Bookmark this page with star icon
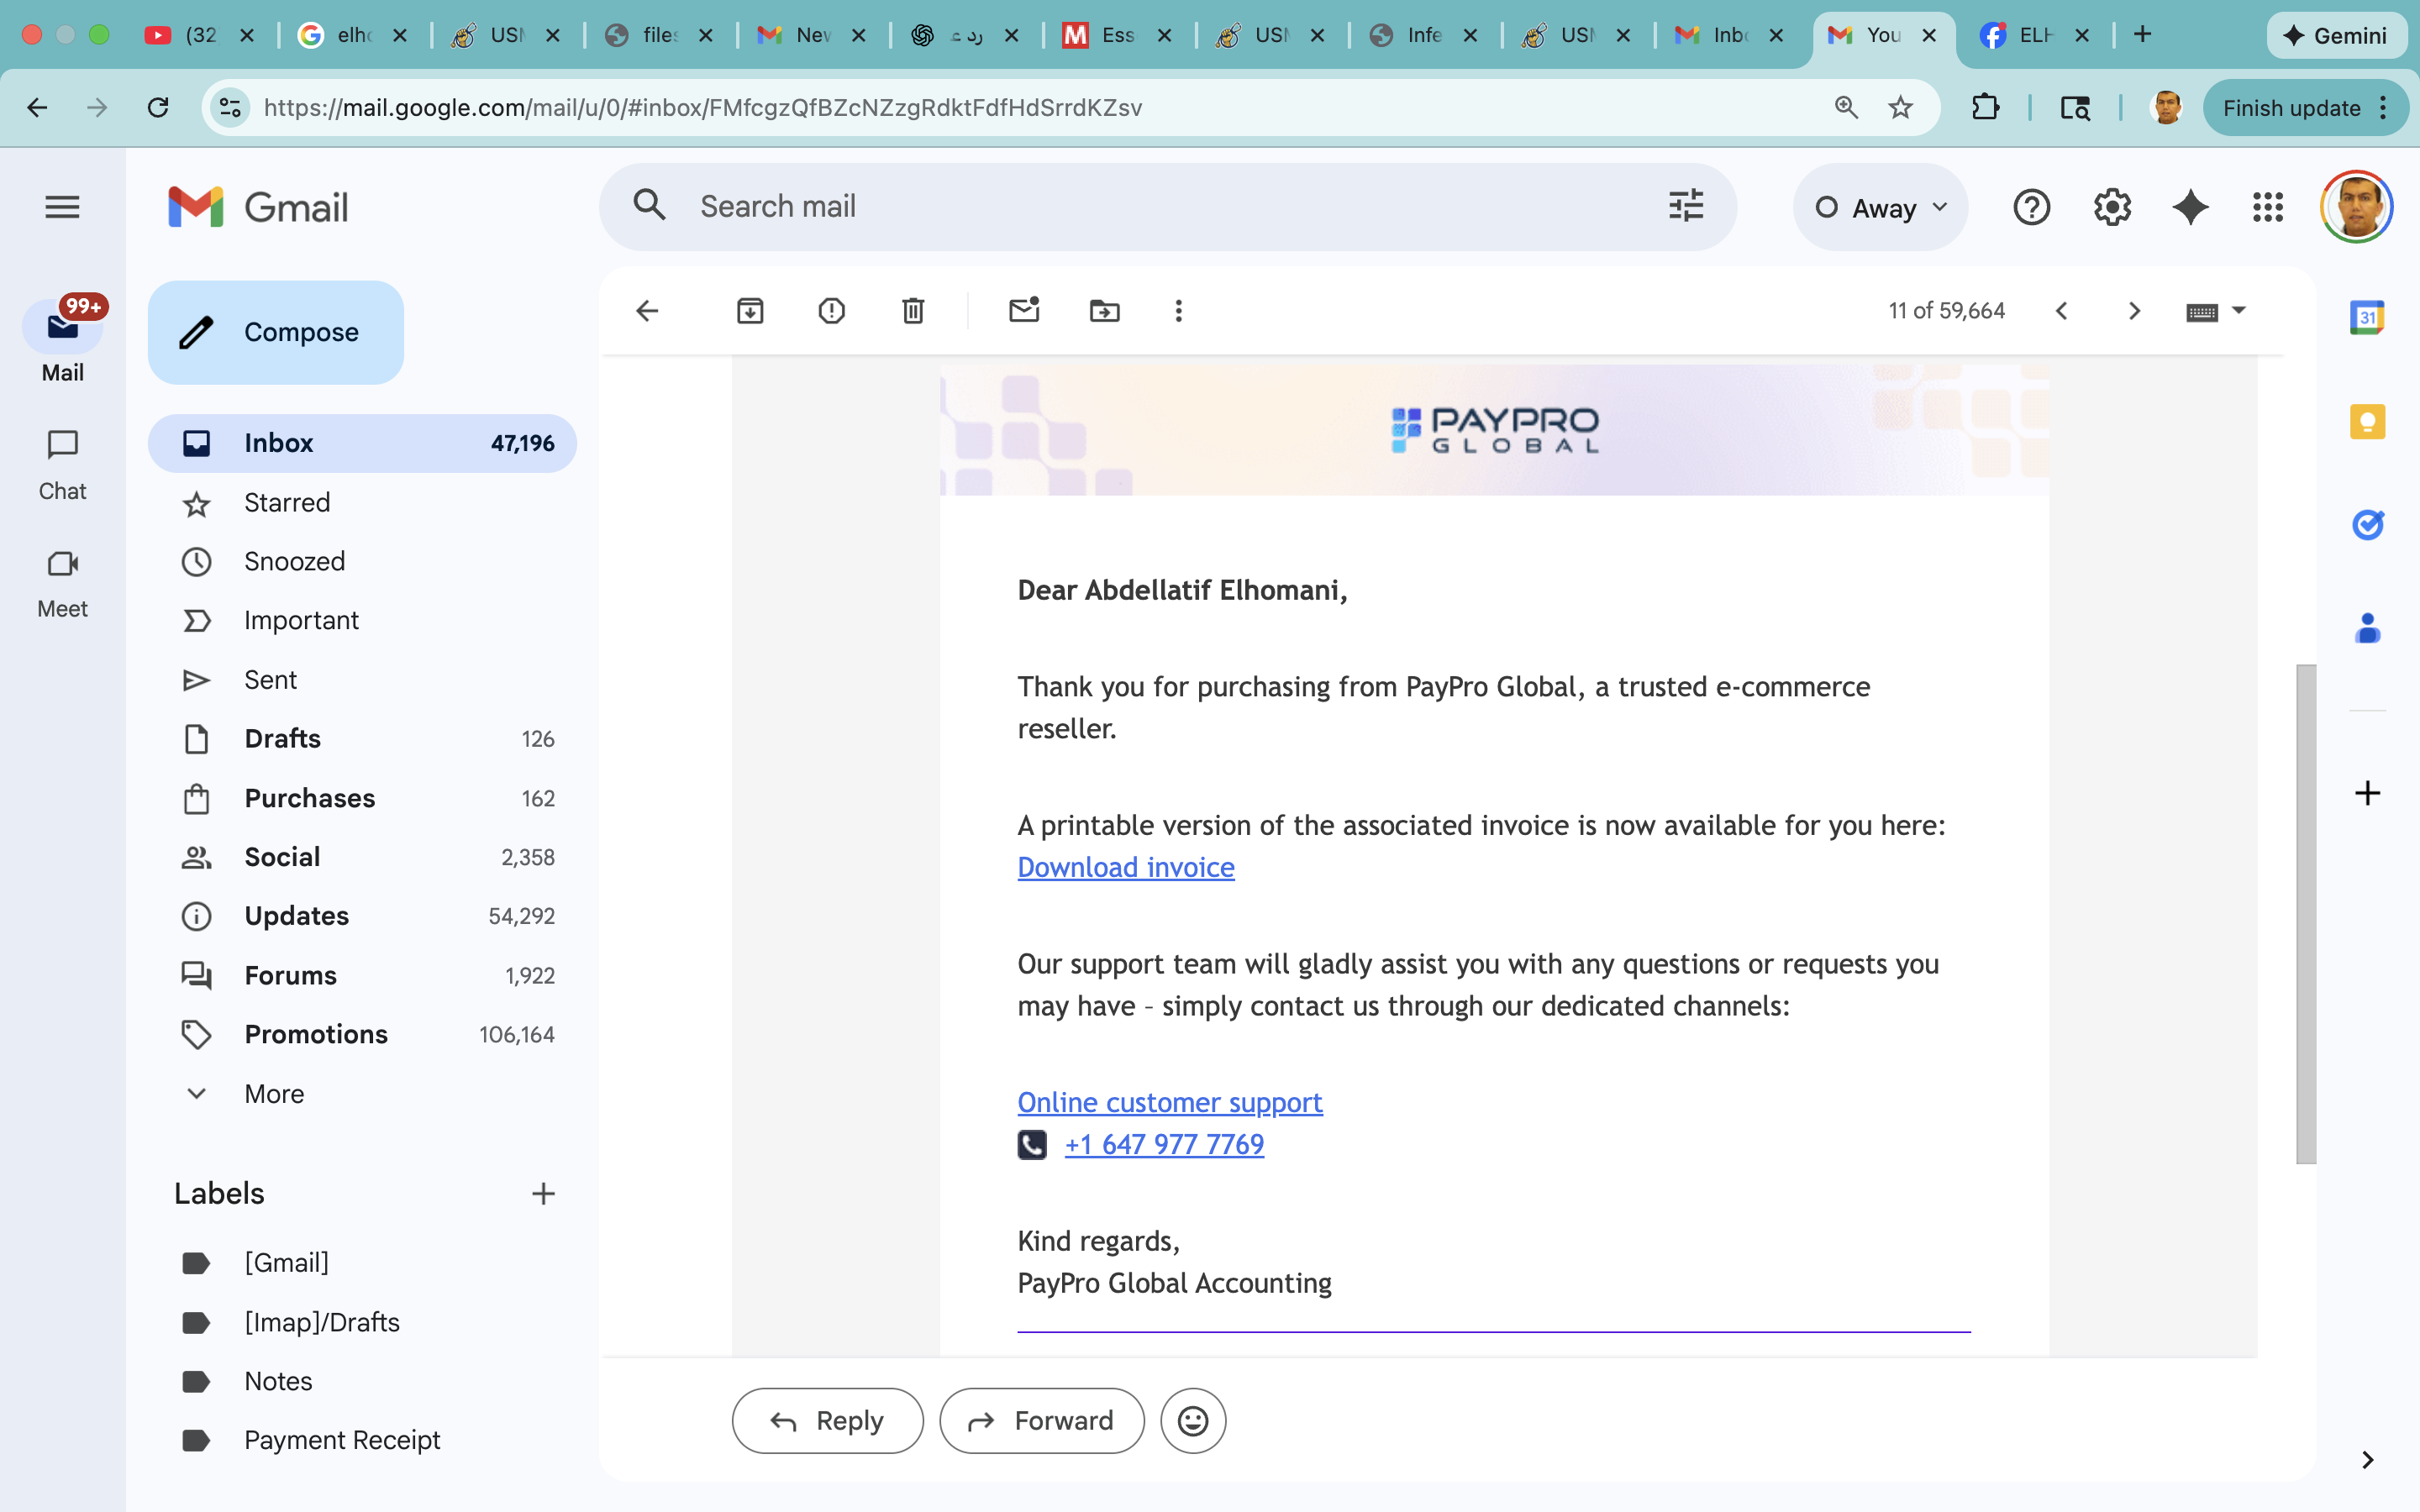Screen dimensions: 2420x1512 [x=1900, y=107]
